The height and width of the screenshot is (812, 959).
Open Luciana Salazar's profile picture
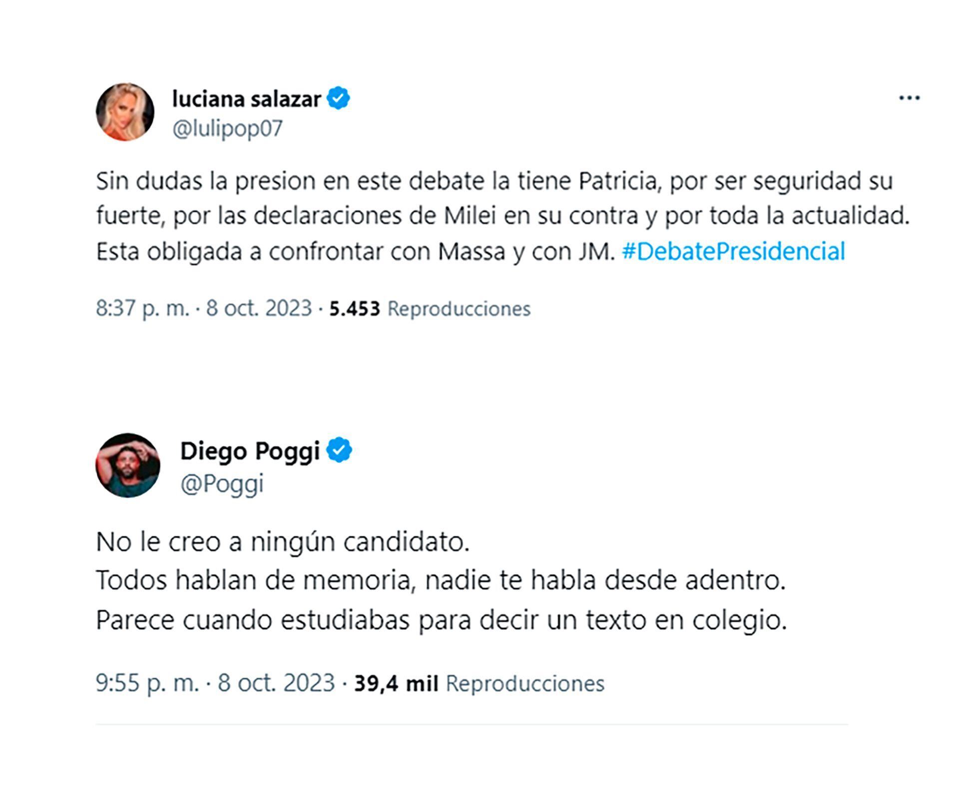click(125, 112)
